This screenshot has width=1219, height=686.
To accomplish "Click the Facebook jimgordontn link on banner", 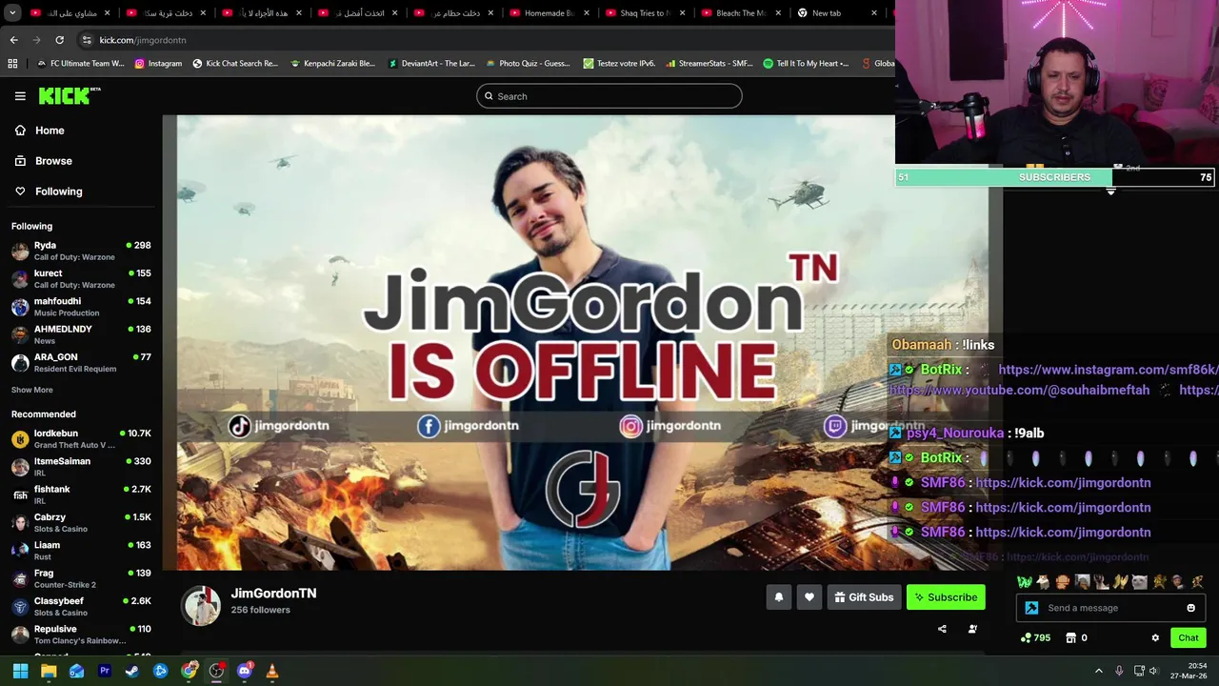I will click(x=468, y=426).
